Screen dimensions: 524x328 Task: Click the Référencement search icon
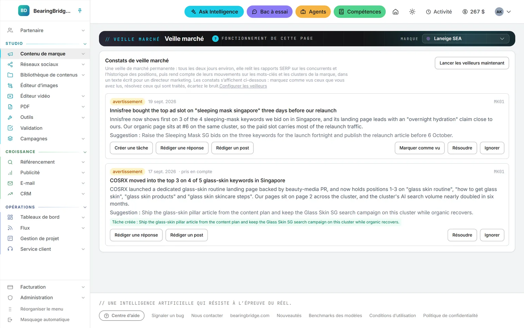(x=10, y=162)
